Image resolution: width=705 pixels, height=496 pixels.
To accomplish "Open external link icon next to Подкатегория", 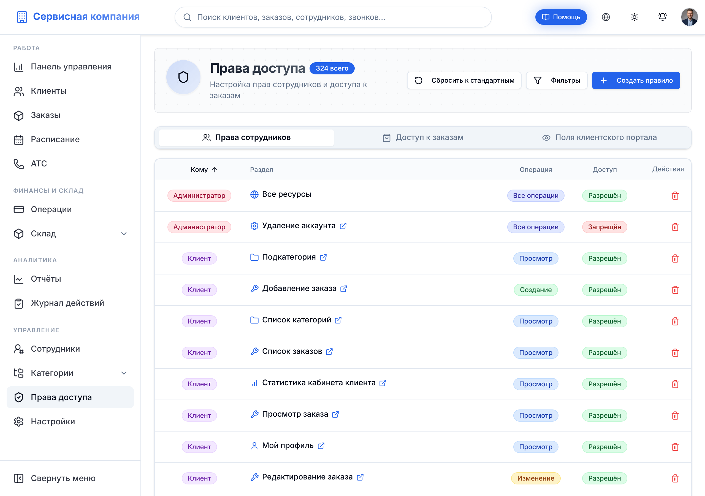I will click(323, 257).
